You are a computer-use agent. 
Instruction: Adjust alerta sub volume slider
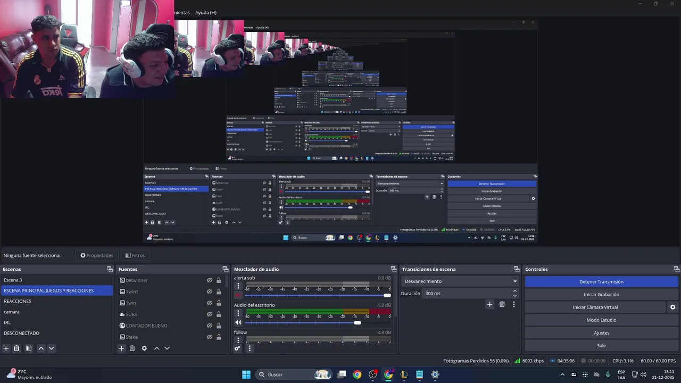click(318, 295)
